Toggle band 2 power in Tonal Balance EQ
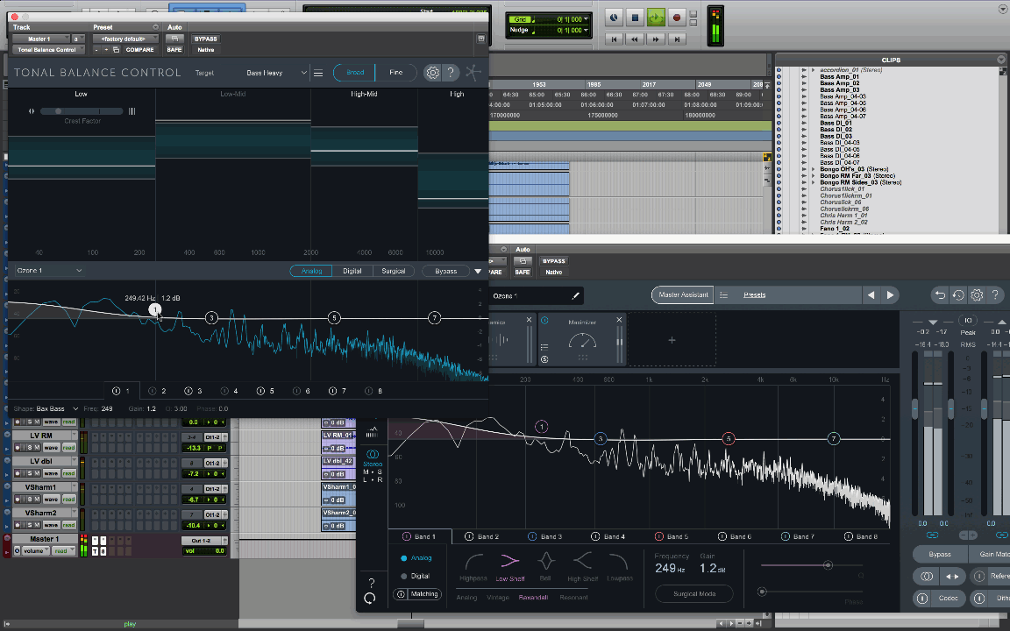 [153, 391]
